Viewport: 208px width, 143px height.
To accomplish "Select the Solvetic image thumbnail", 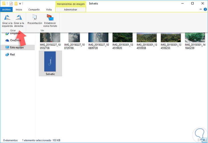I will (50, 61).
